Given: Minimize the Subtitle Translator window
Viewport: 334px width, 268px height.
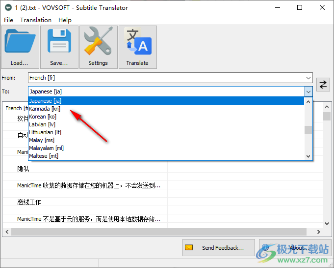Looking at the screenshot, I should click(x=277, y=8).
